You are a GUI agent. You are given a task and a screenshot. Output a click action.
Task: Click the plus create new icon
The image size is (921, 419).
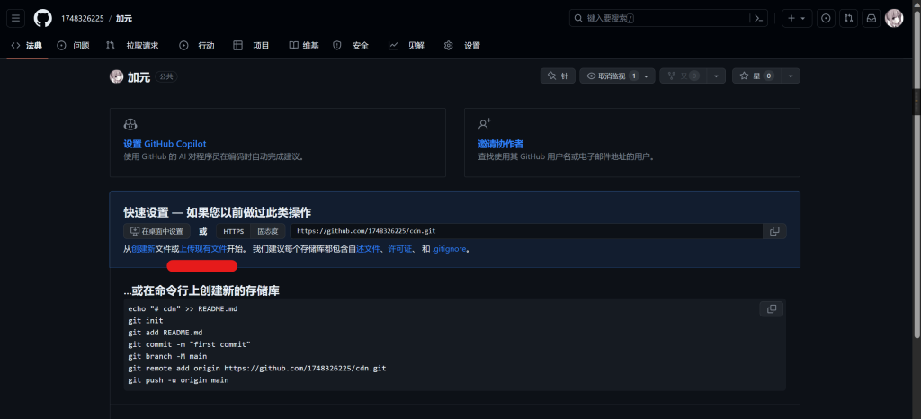click(791, 18)
